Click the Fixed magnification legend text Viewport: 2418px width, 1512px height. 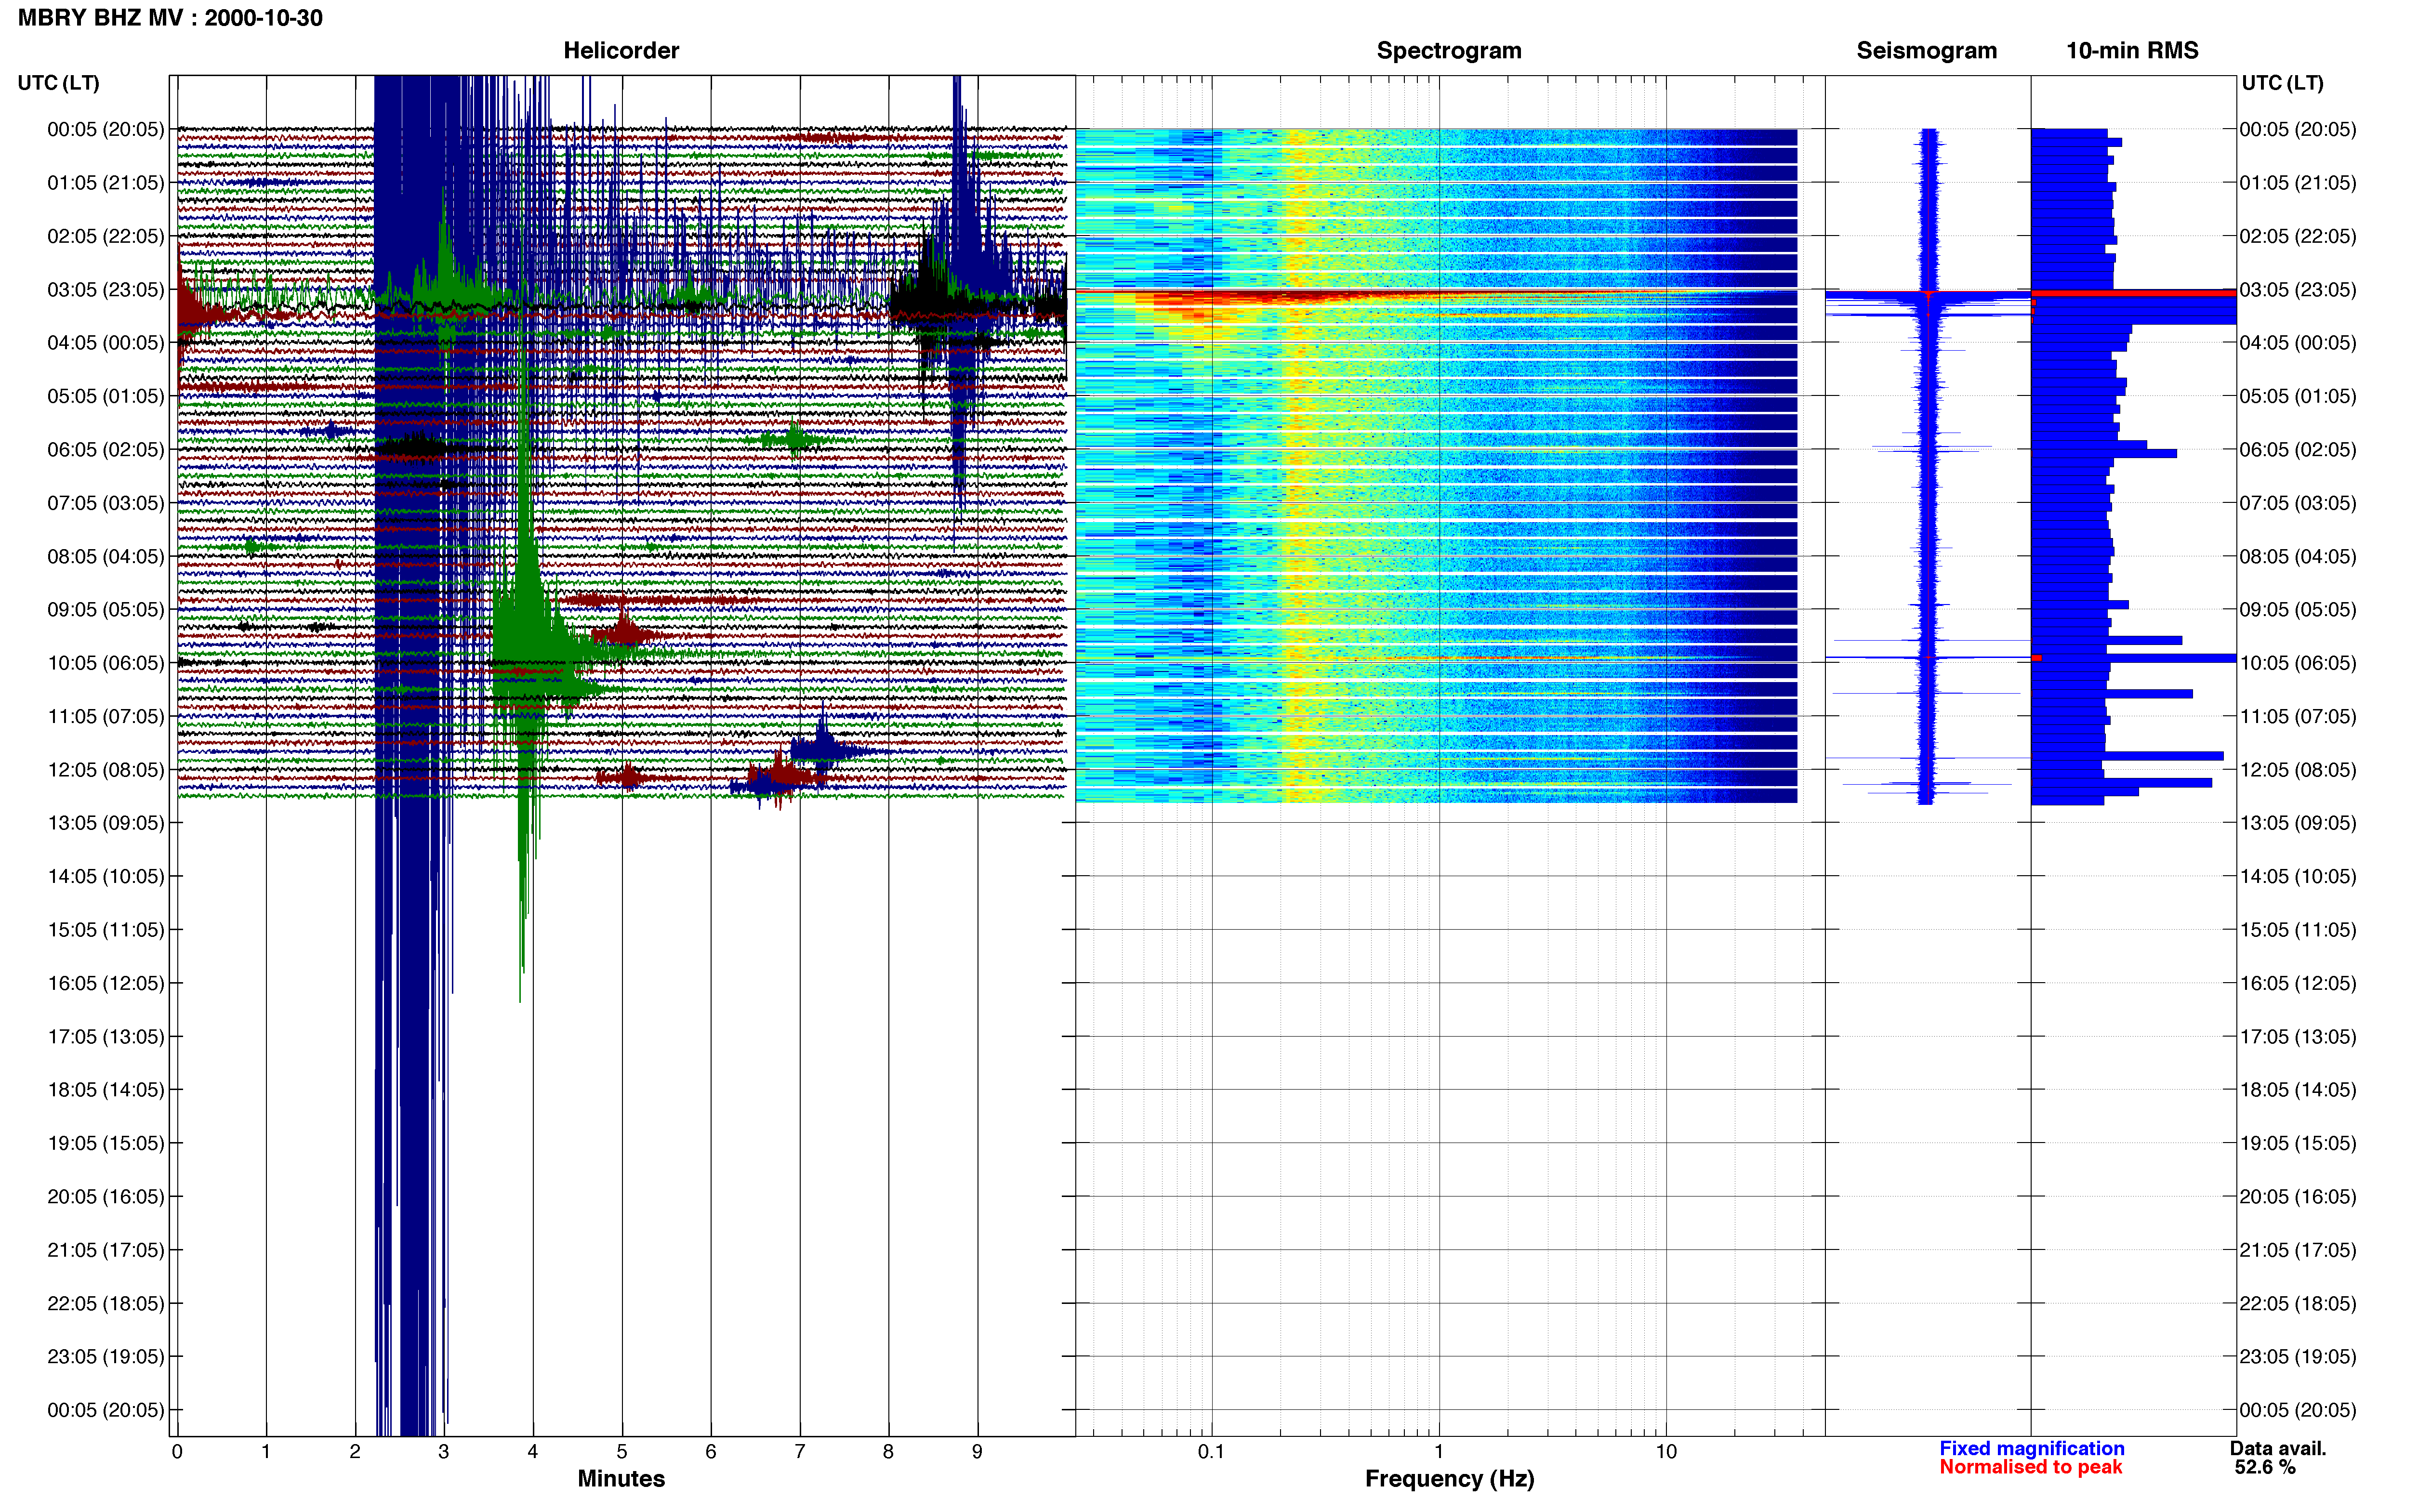(2031, 1448)
